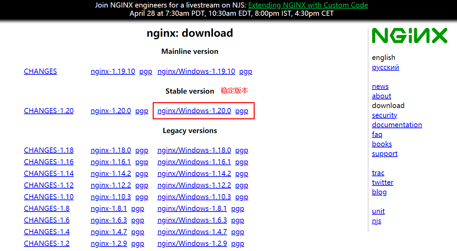Screen dimensions: 457x251
Task: Open the news page link
Action: [380, 86]
